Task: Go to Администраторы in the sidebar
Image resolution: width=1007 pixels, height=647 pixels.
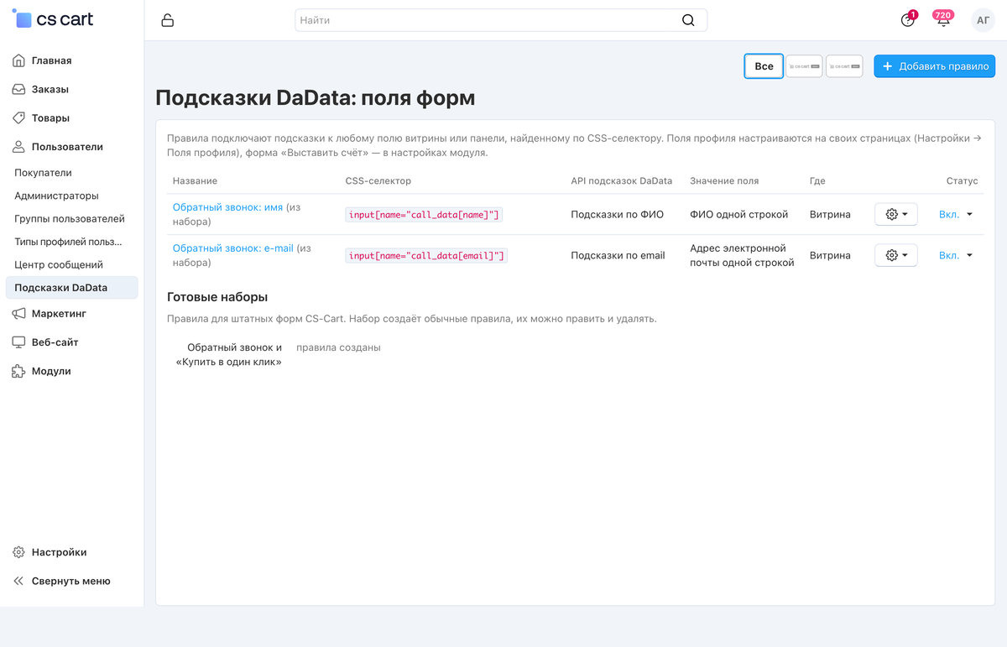Action: pyautogui.click(x=56, y=196)
